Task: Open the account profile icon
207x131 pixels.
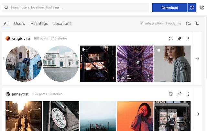Action: point(202,8)
